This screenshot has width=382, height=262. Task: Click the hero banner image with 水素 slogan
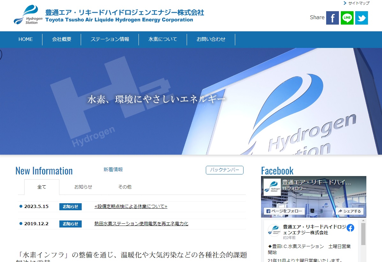click(191, 101)
